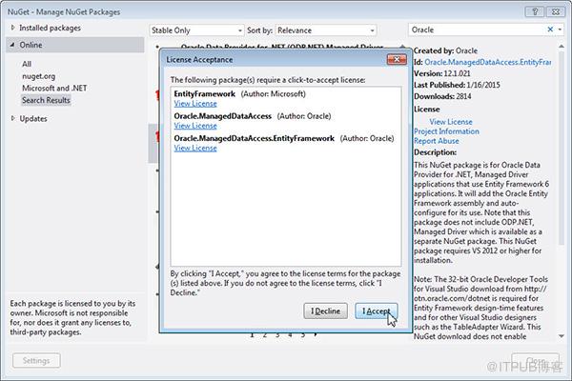The width and height of the screenshot is (572, 381).
Task: Expand Installed packages tree node
Action: (13, 28)
